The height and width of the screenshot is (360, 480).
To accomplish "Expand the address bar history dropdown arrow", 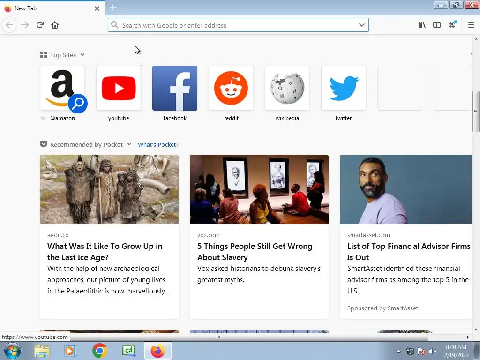I will pos(361,25).
